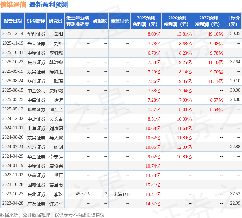Image resolution: width=242 pixels, height=218 pixels.
Task: Click date cell 2025-12-14
Action: click(x=13, y=34)
